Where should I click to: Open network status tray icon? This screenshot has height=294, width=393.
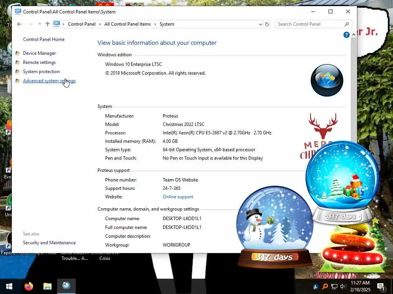click(334, 286)
